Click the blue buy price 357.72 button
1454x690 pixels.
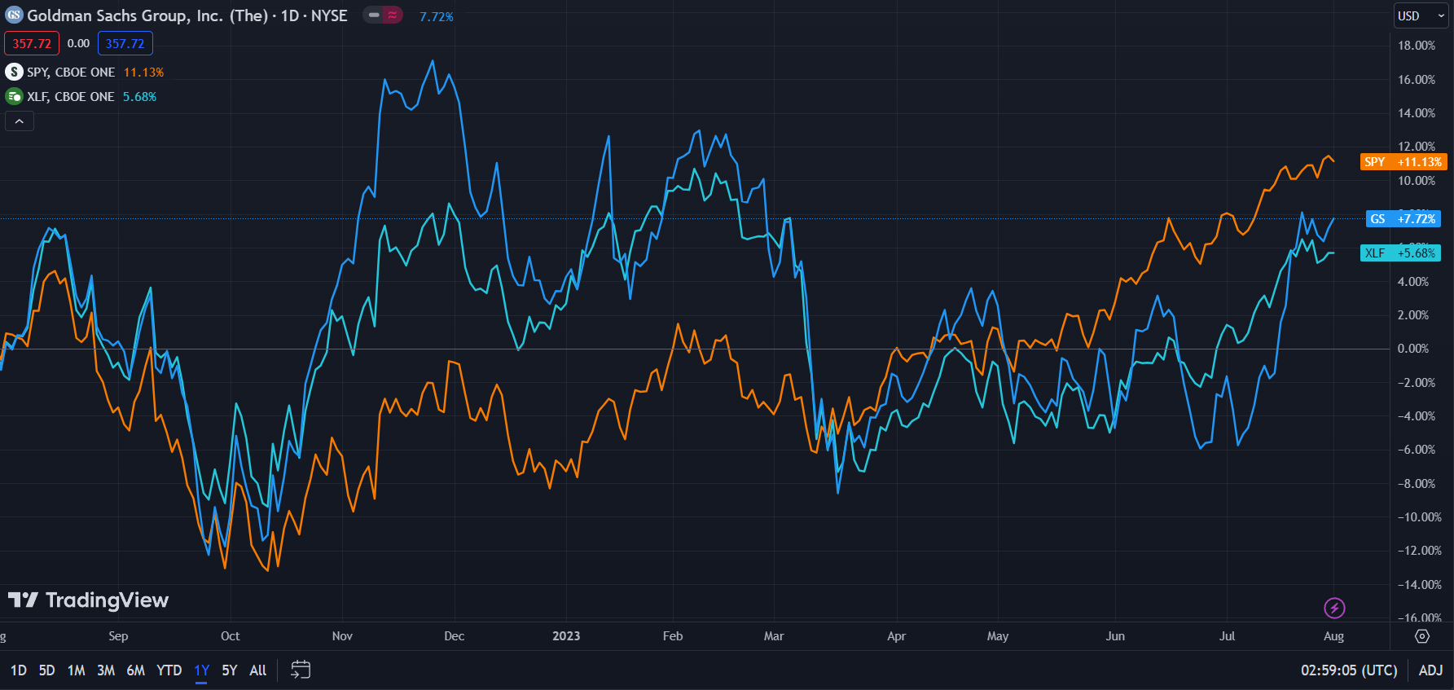pyautogui.click(x=125, y=44)
